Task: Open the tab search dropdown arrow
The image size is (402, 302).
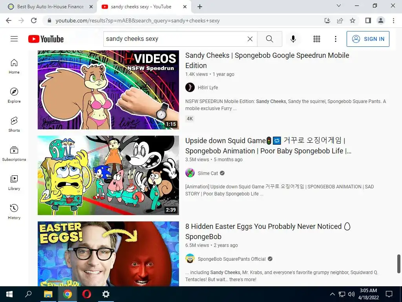Action: (339, 6)
